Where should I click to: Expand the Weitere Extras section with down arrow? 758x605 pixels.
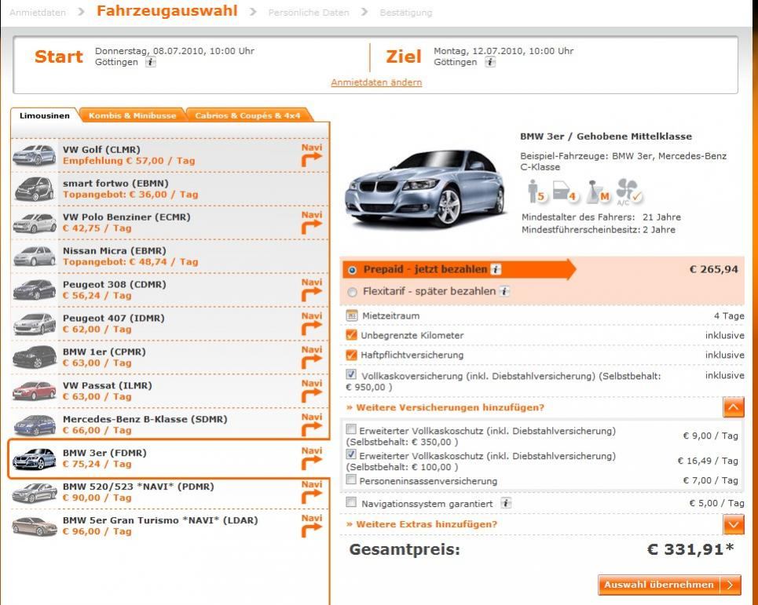[x=734, y=524]
